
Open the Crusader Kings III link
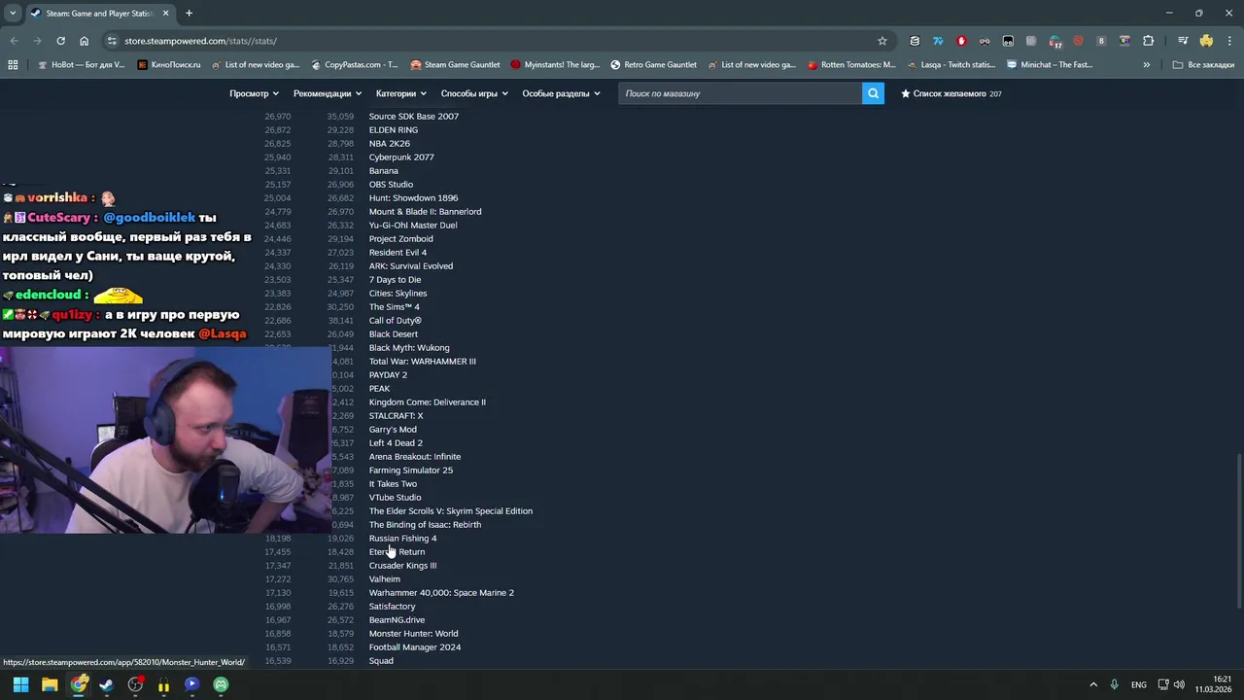coord(402,565)
